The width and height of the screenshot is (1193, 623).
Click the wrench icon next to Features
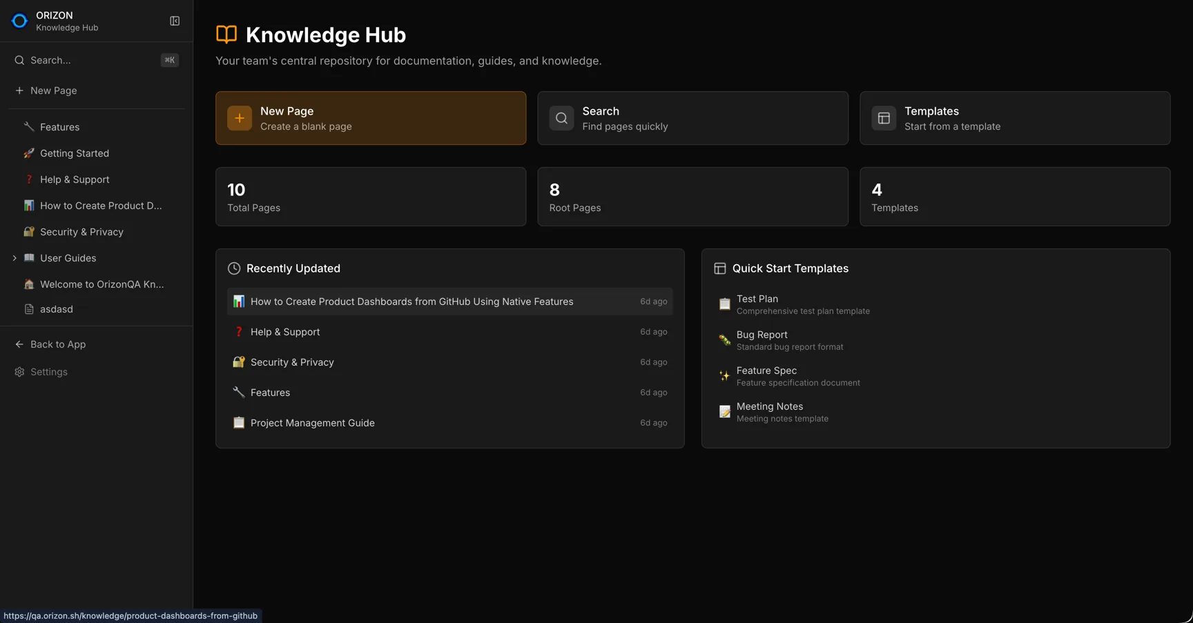coord(28,126)
